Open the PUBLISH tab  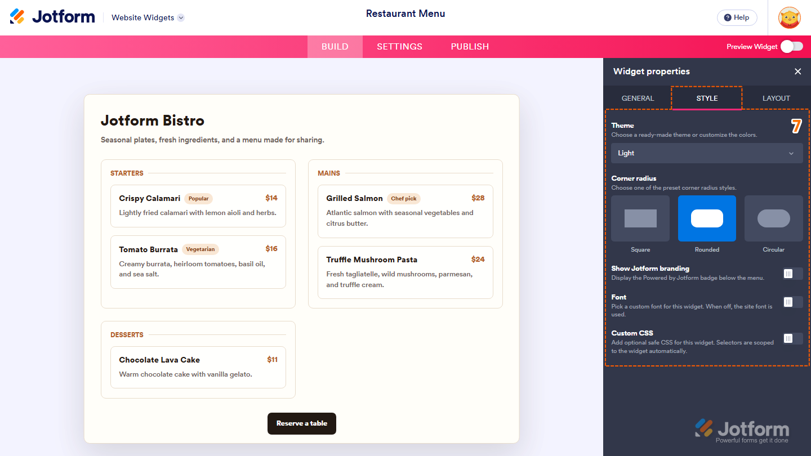[x=470, y=47]
